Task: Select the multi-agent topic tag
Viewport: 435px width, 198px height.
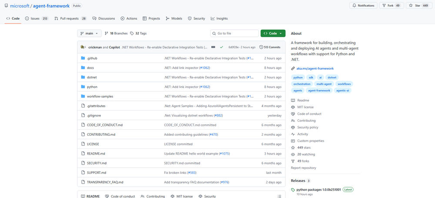Action: pos(324,84)
